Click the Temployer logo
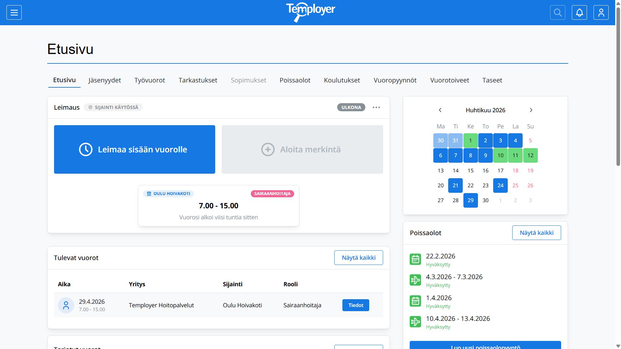Screen dimensions: 621x349 pos(310,12)
